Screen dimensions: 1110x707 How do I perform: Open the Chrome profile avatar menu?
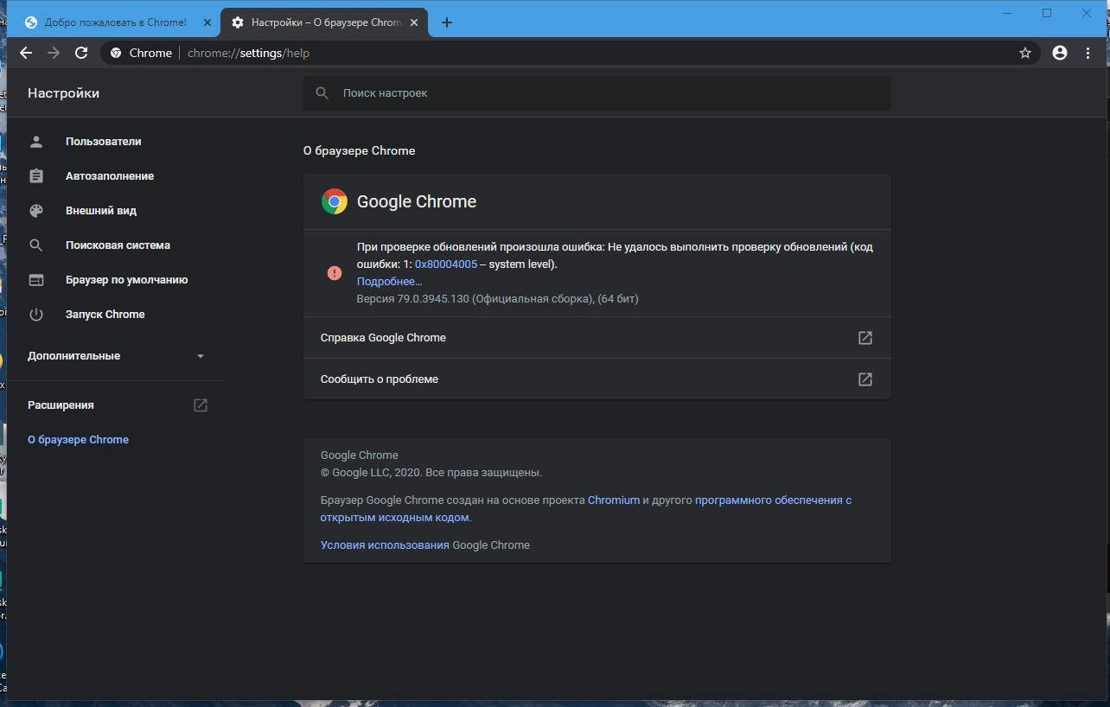[1060, 53]
